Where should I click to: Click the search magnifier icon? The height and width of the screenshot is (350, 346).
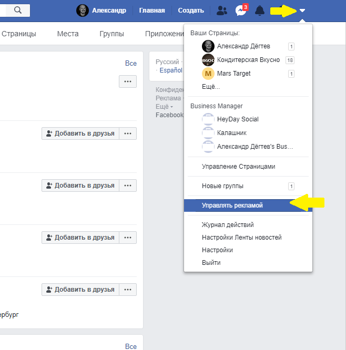tap(18, 11)
